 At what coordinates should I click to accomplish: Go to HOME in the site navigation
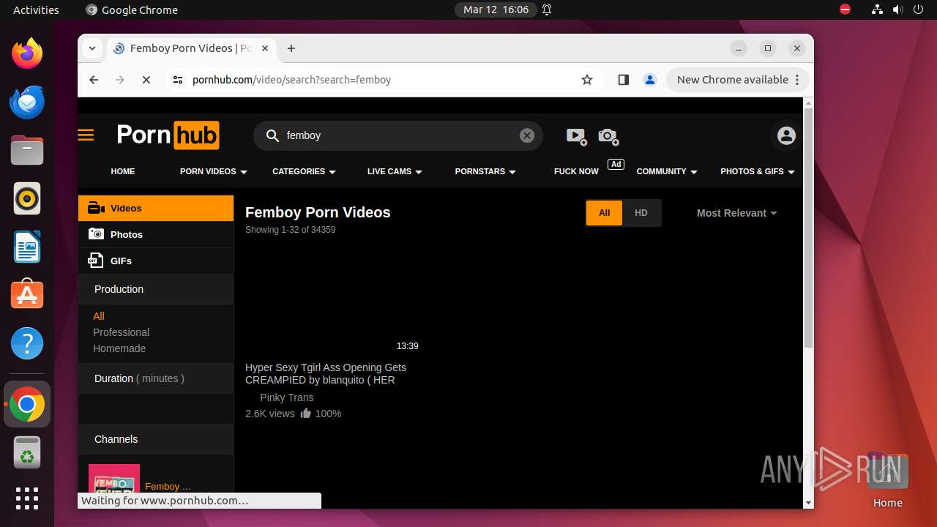(123, 171)
